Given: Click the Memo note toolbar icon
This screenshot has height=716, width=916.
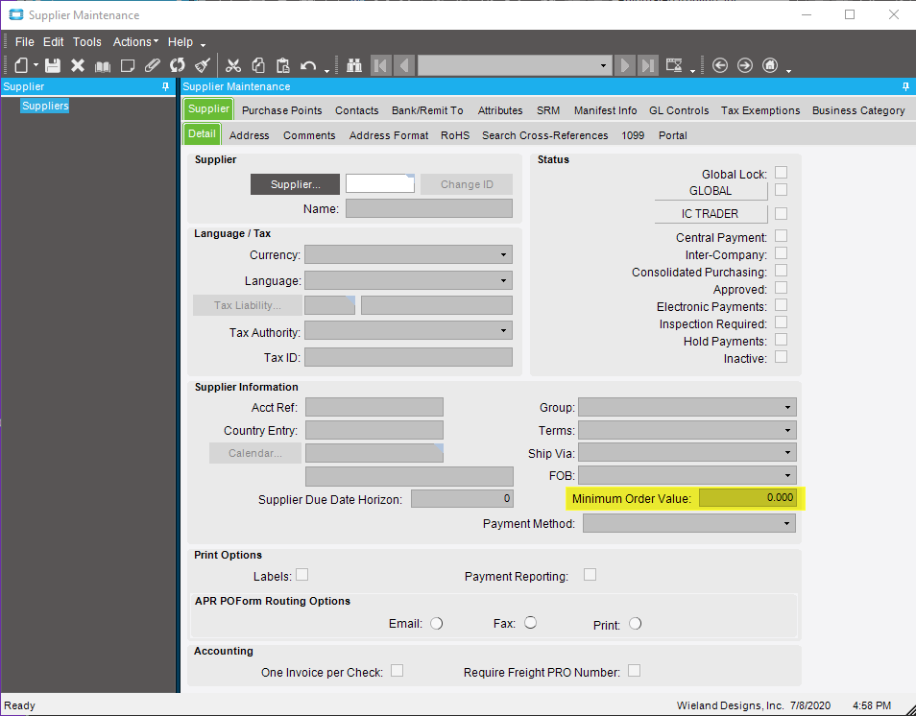Looking at the screenshot, I should [128, 65].
